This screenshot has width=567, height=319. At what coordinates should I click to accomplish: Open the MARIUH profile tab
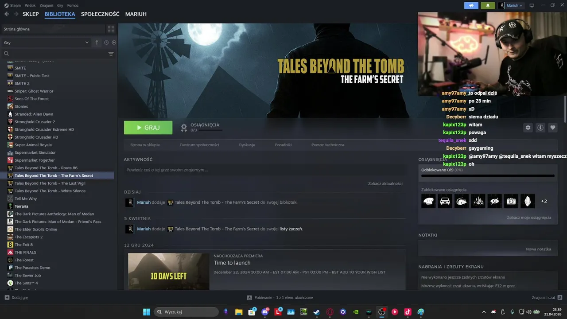click(136, 14)
